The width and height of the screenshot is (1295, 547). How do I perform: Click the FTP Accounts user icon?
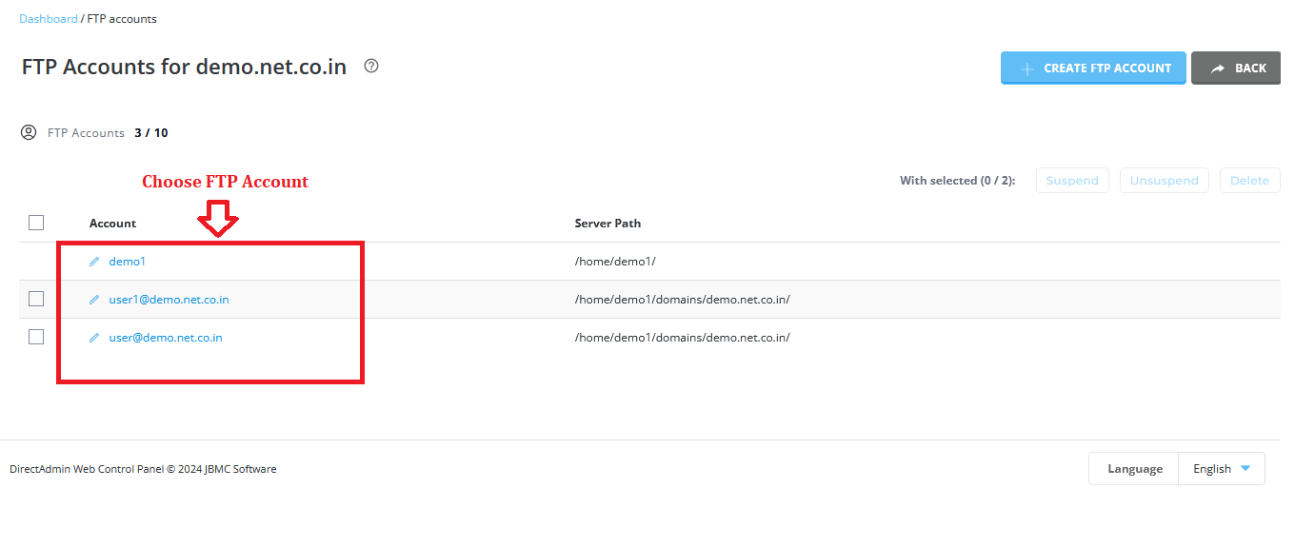29,132
